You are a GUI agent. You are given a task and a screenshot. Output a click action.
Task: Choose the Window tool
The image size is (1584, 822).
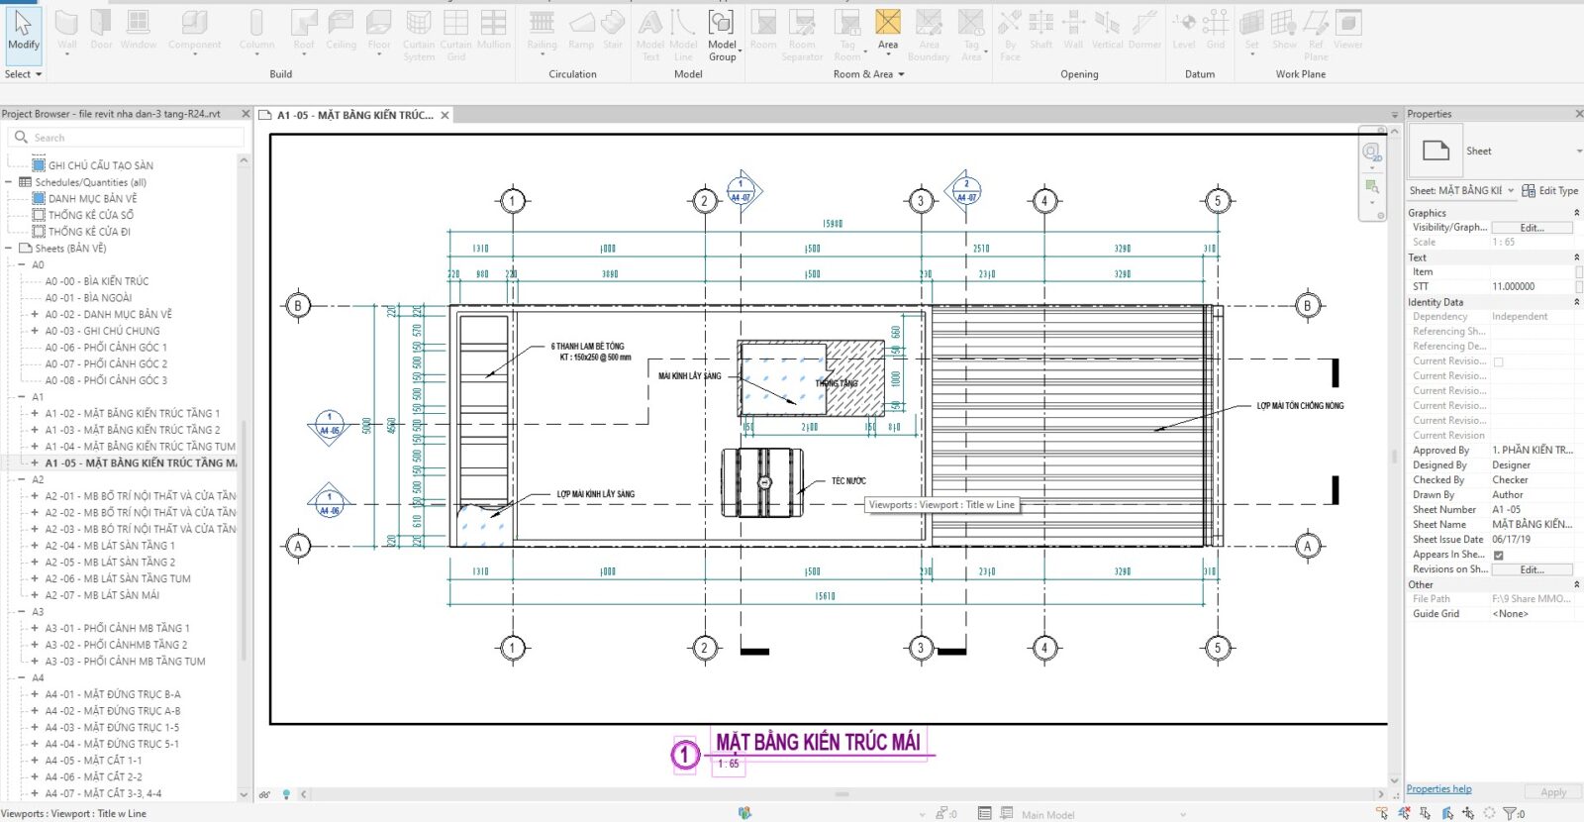coord(139,30)
